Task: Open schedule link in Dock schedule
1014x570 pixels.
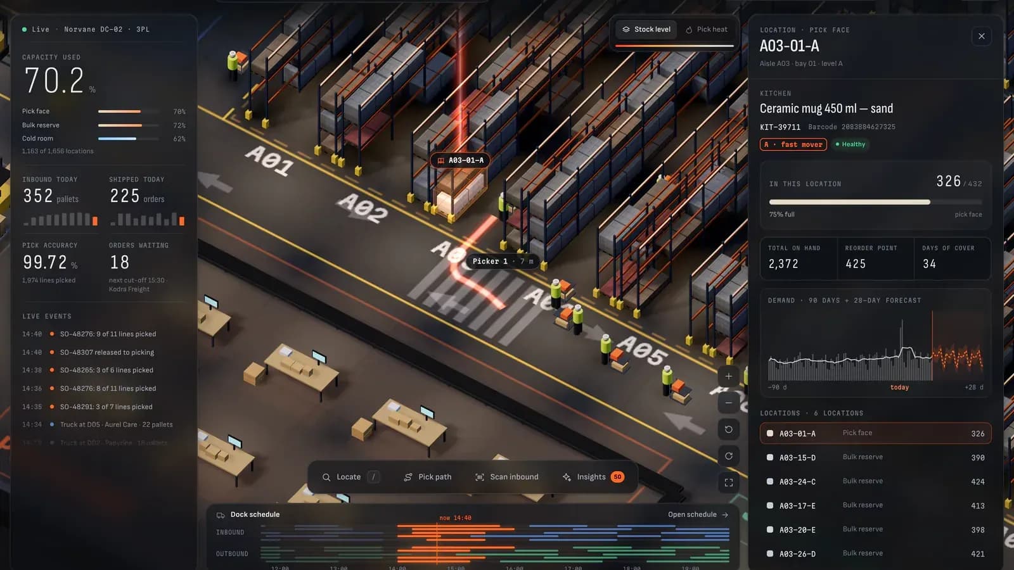Action: [x=698, y=514]
